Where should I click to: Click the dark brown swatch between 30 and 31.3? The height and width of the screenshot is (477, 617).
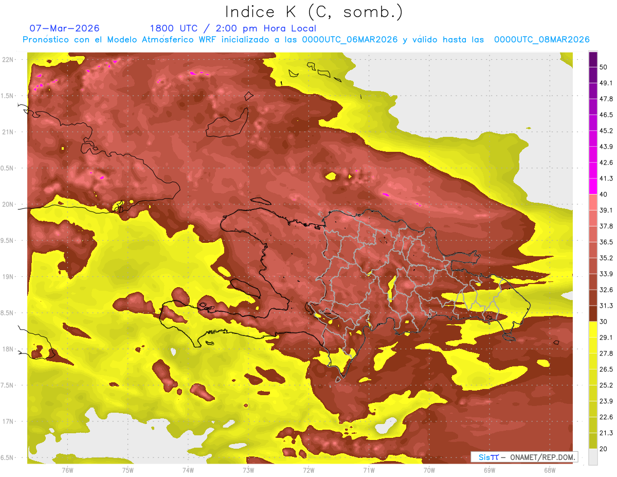pos(593,313)
